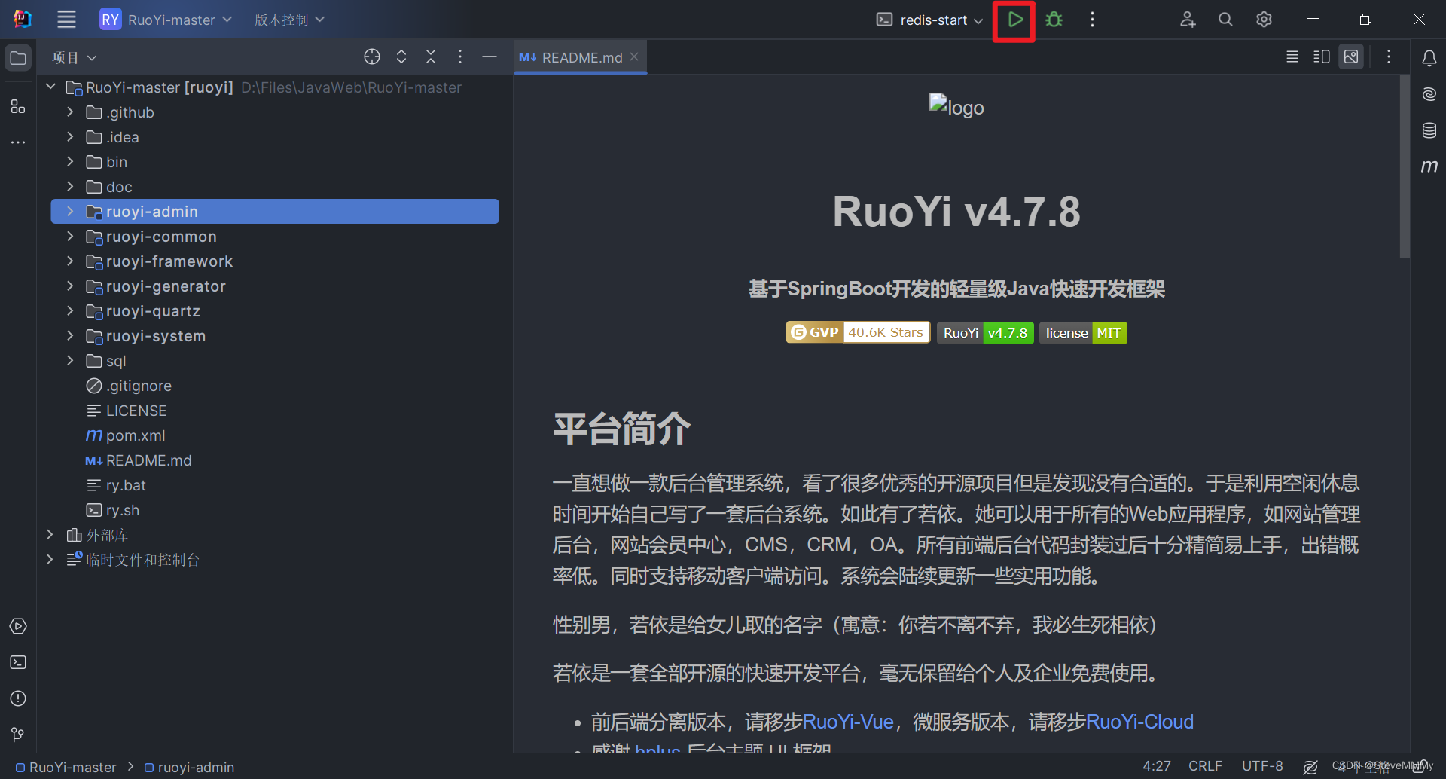The width and height of the screenshot is (1446, 779).
Task: Expand 临时文件和控制台 node
Action: click(50, 560)
